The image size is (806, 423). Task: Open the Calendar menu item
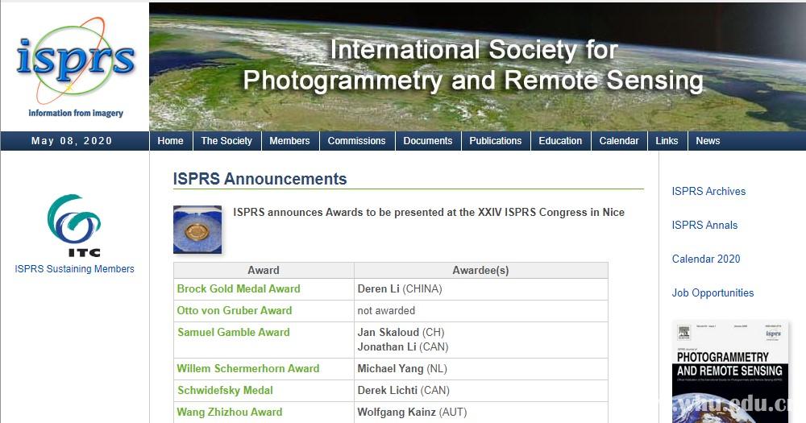(x=619, y=141)
